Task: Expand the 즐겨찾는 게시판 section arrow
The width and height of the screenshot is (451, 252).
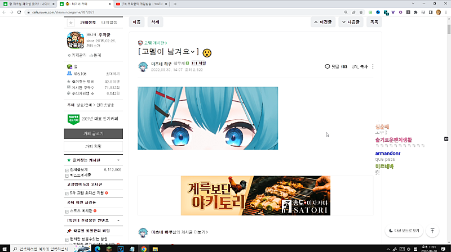Action: tap(118, 160)
